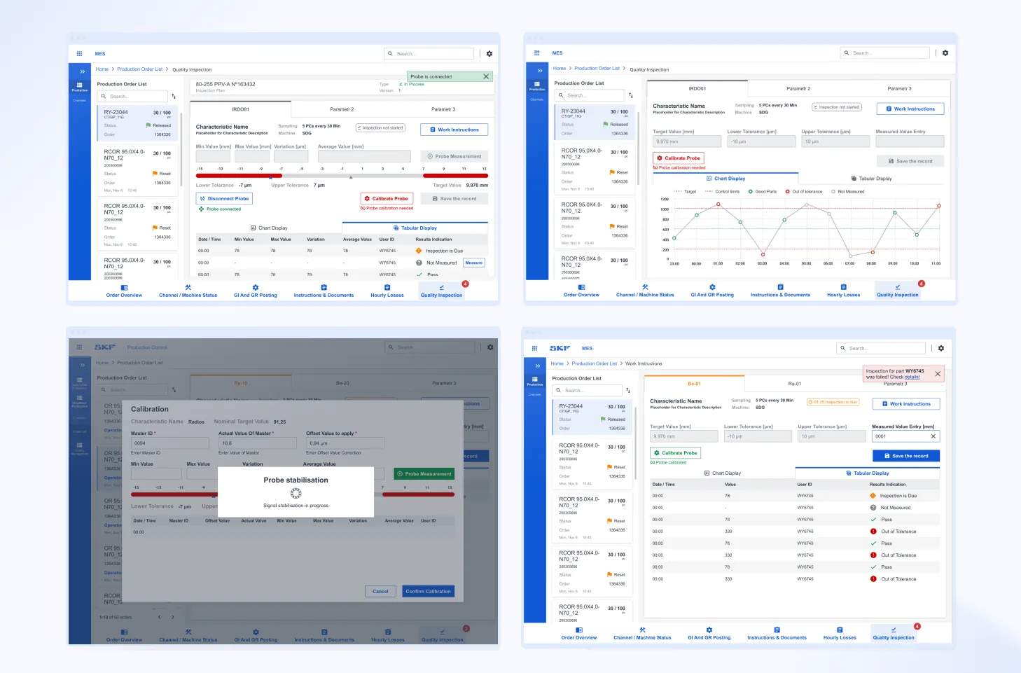Select the Ra-01 tab on the Work Instructions screen

coord(795,384)
